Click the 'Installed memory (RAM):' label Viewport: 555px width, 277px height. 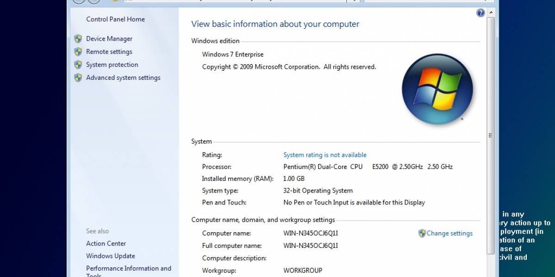238,179
